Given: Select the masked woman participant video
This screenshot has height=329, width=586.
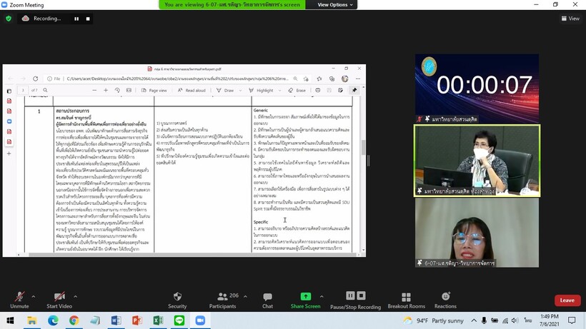Looking at the screenshot, I should 477,161.
